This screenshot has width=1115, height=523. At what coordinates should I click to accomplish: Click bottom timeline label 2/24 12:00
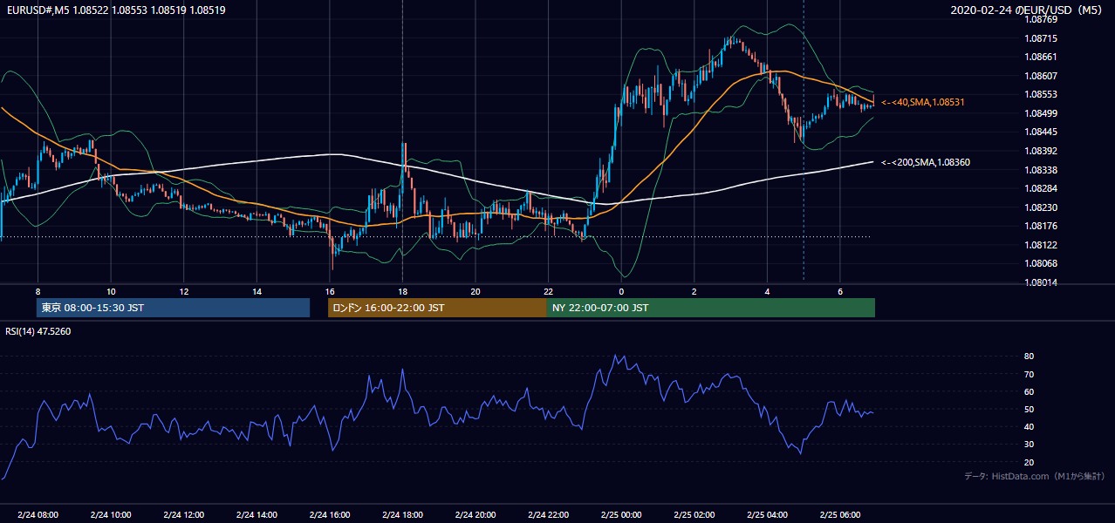click(x=184, y=515)
